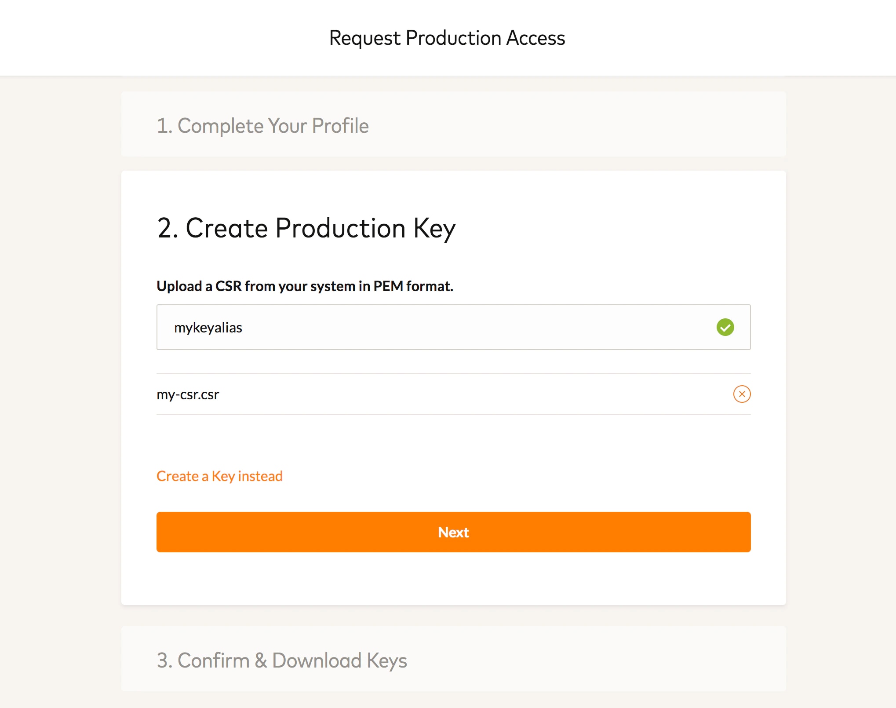Click the Create Production Key step heading
The image size is (896, 708).
(x=306, y=228)
